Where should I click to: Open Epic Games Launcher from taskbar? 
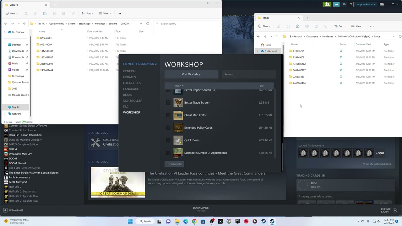pyautogui.click(x=237, y=221)
